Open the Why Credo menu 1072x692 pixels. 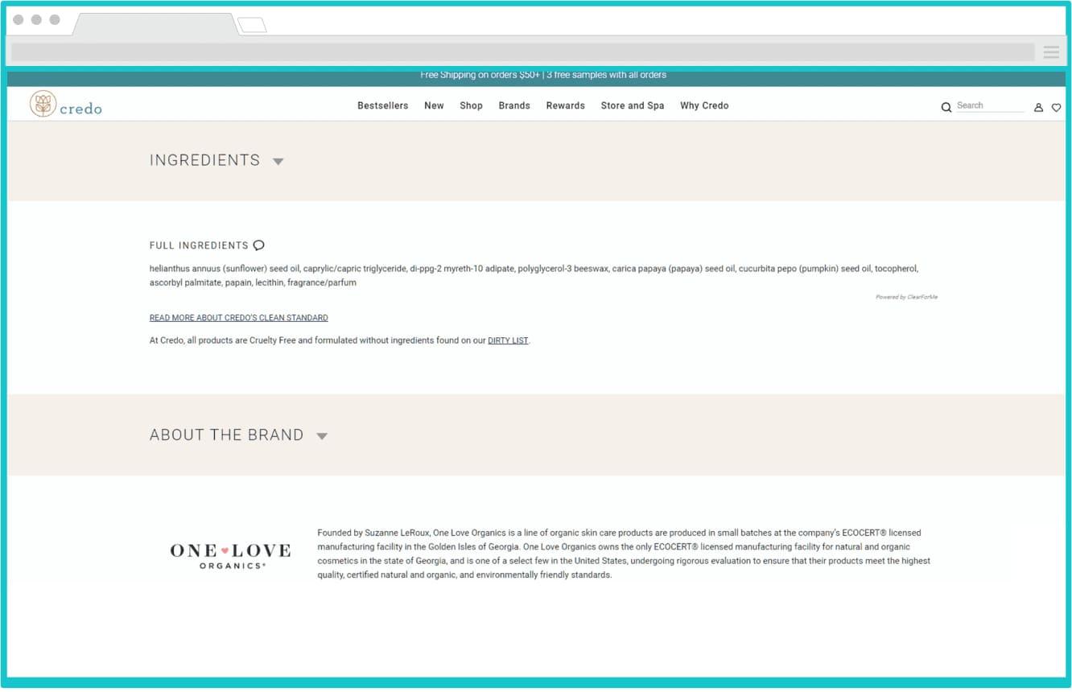coord(704,105)
